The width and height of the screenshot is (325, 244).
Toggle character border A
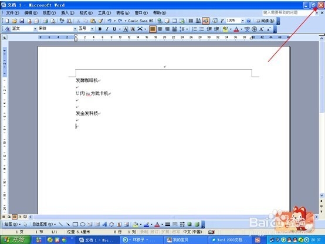(x=126, y=29)
